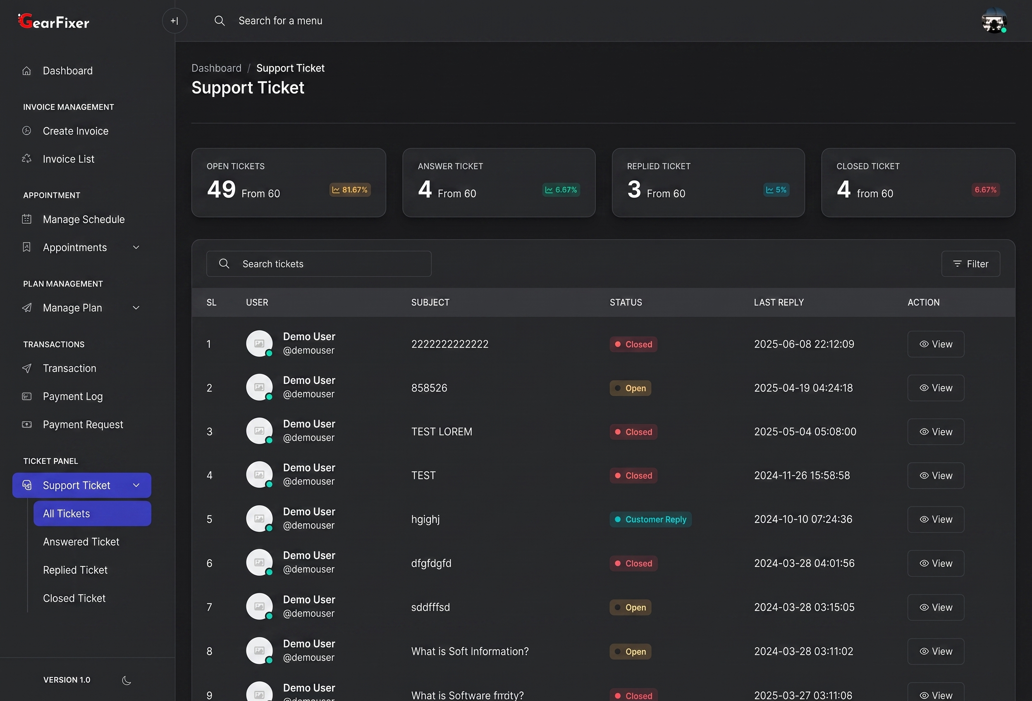Image resolution: width=1032 pixels, height=701 pixels.
Task: Click the Transaction paper-plane icon
Action: coord(26,368)
